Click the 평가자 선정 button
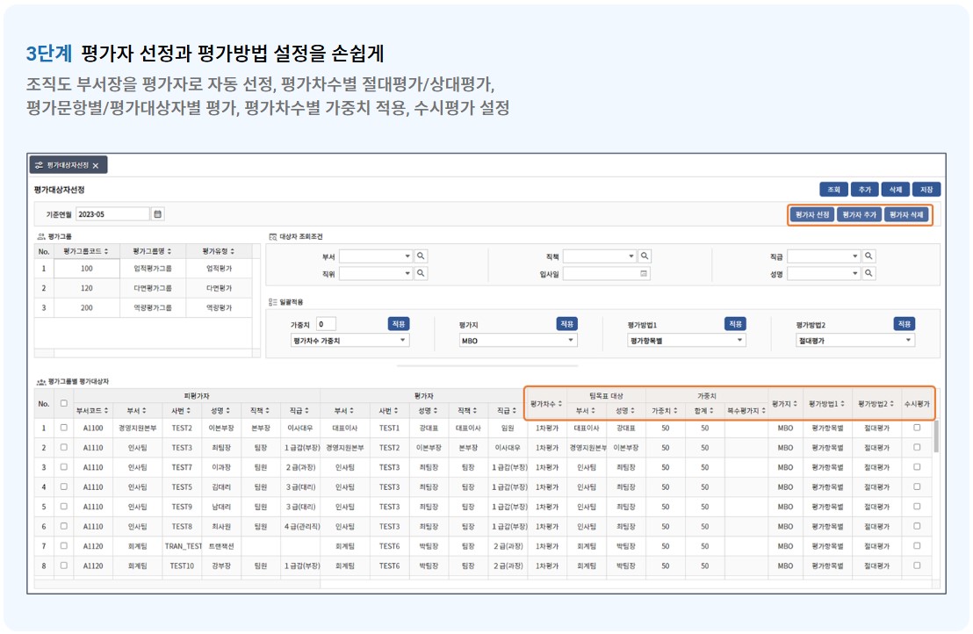Screen dimensions: 973x634 coord(811,214)
